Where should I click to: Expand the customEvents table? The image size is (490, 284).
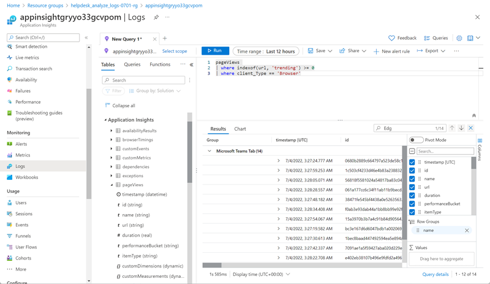point(111,148)
